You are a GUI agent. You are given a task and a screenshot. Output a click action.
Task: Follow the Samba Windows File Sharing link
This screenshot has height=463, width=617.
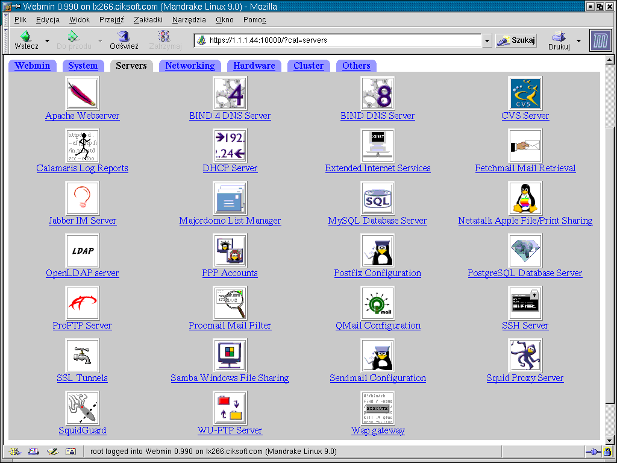tap(230, 378)
